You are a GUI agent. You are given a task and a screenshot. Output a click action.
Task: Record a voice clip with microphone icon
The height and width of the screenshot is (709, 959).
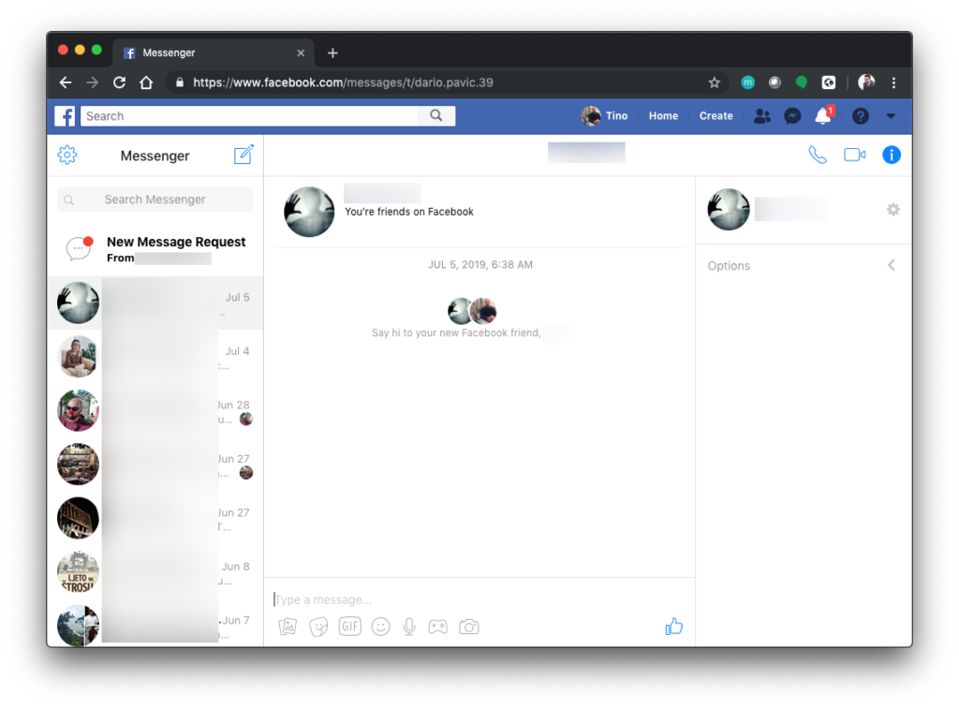(409, 627)
